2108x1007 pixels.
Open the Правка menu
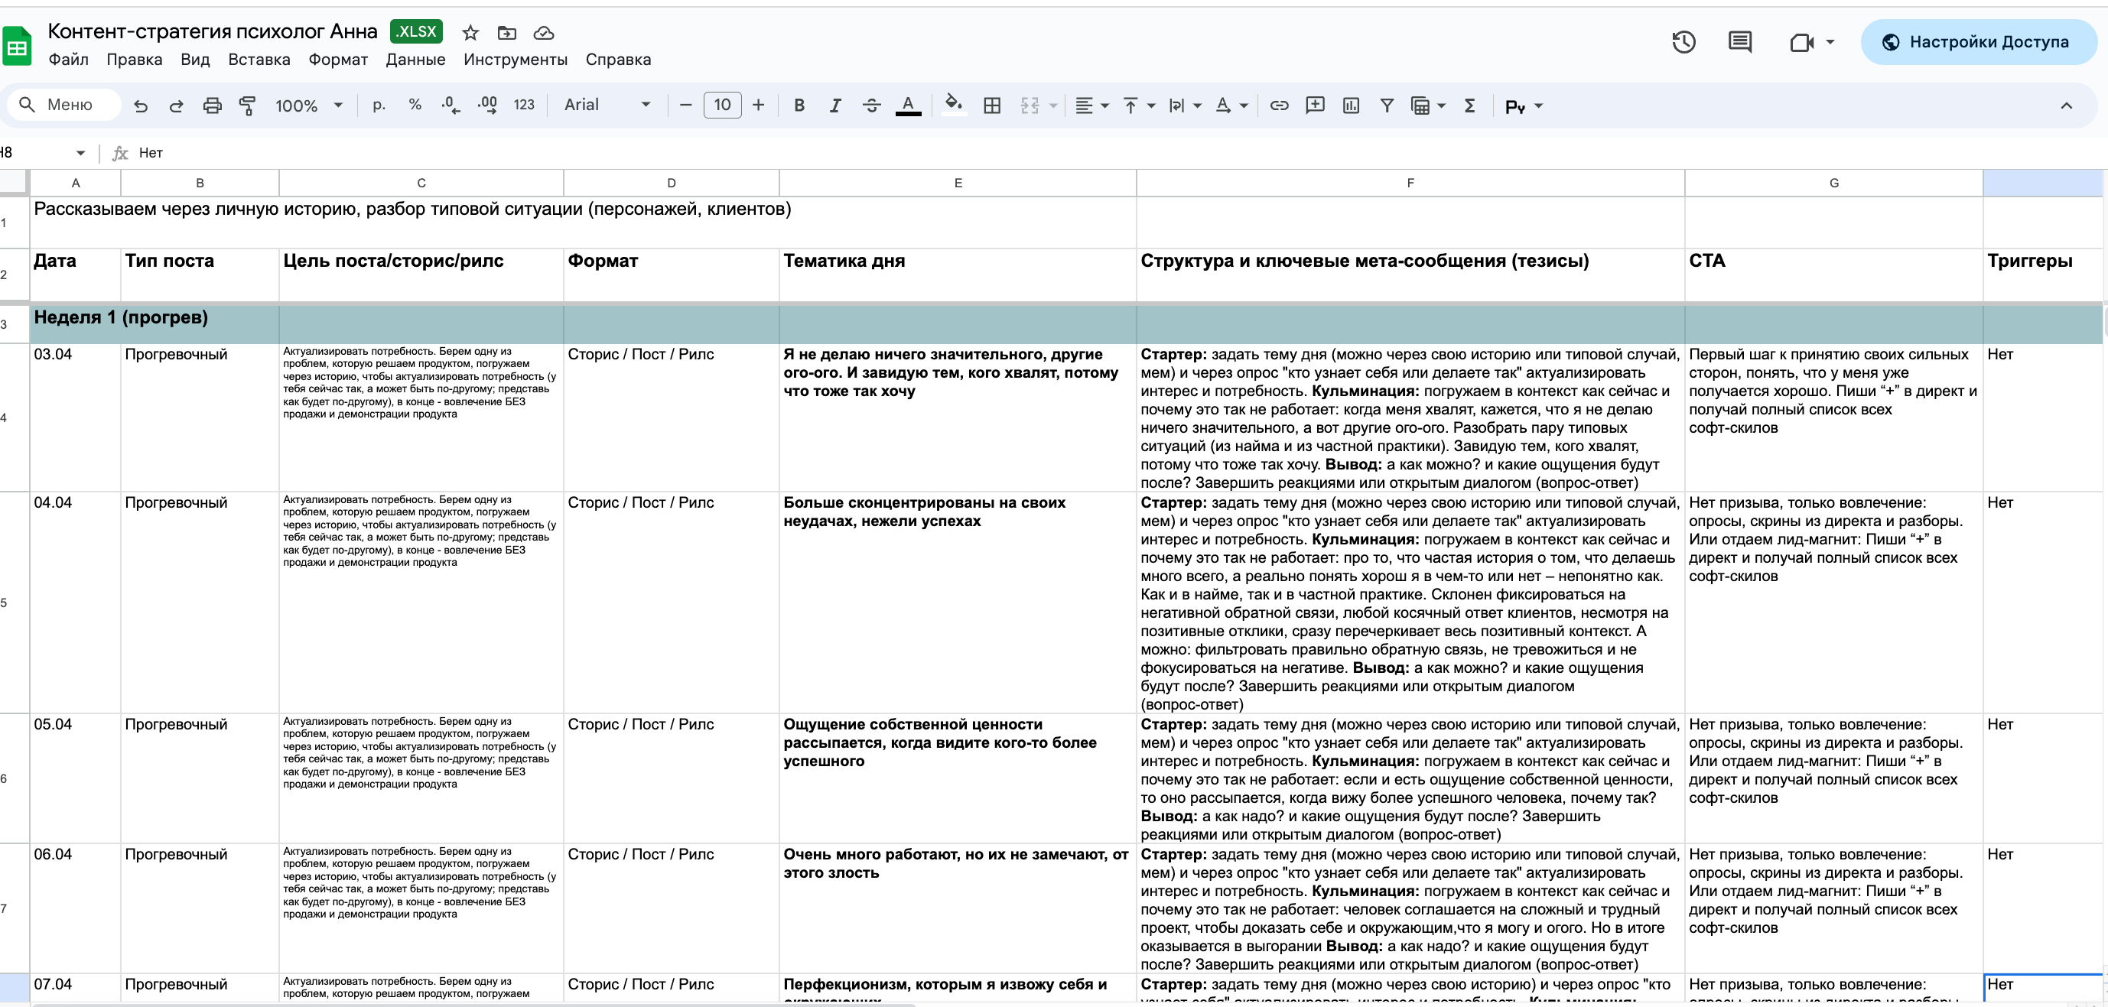click(134, 60)
